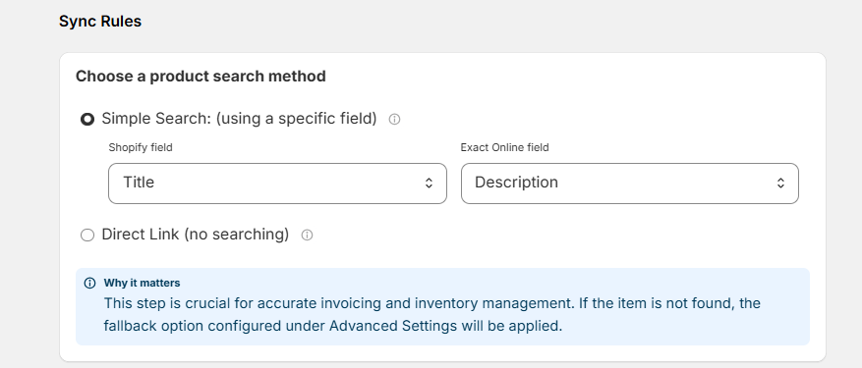Select the Simple Search radio button
Viewport: 862px width, 368px height.
[87, 119]
